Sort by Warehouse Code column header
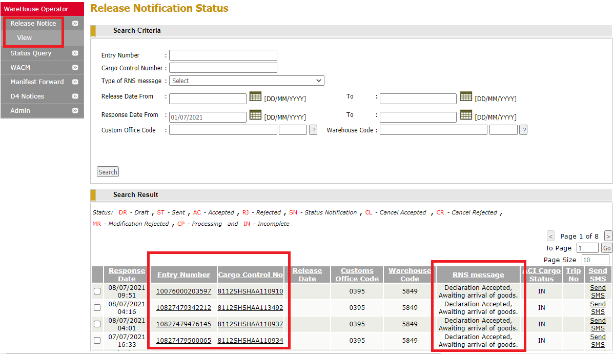Screen dimensions: 614x354 410,275
